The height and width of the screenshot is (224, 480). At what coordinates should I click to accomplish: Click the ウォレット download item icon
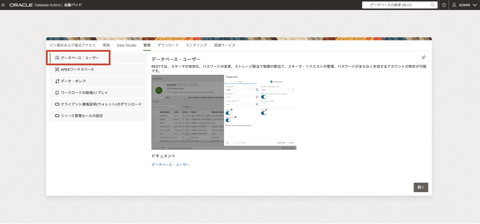(x=57, y=104)
